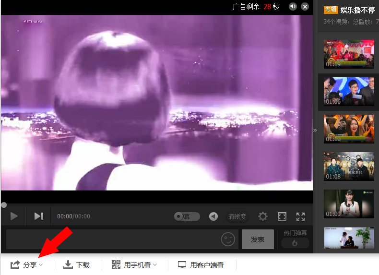
Task: Open the first playlist thumbnail (01:19)
Action: (x=349, y=54)
